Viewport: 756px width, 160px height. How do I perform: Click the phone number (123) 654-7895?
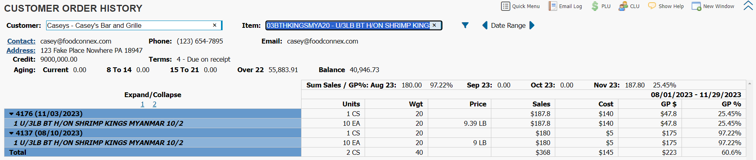tap(200, 41)
